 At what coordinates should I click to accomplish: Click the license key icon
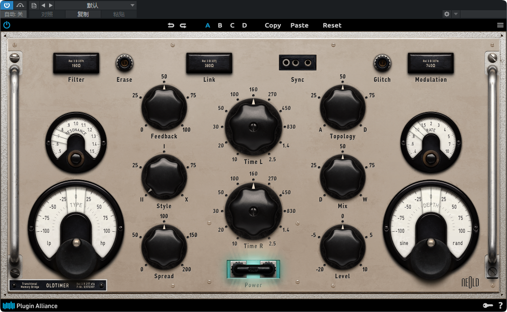tap(488, 305)
